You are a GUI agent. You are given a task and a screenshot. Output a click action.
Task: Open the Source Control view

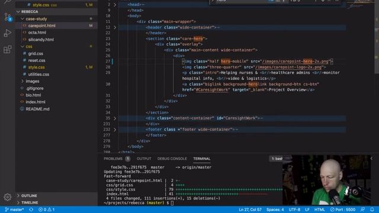[x=8, y=17]
